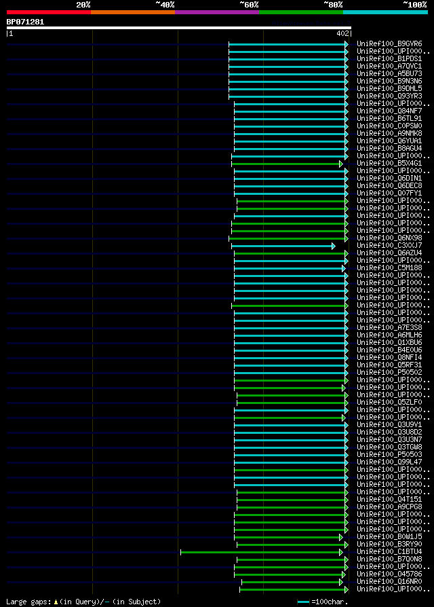The width and height of the screenshot is (434, 607).
Task: Open the UniRef100_C0PSW0 hit
Action: (389, 126)
